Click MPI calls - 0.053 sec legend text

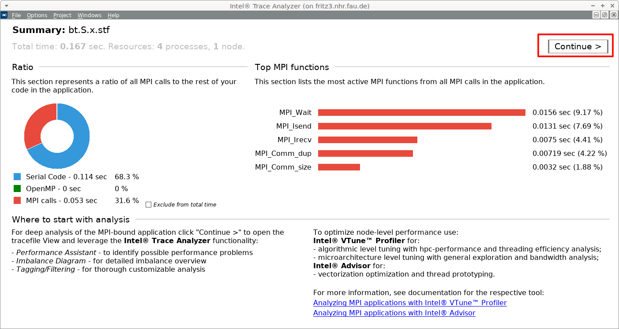[62, 200]
